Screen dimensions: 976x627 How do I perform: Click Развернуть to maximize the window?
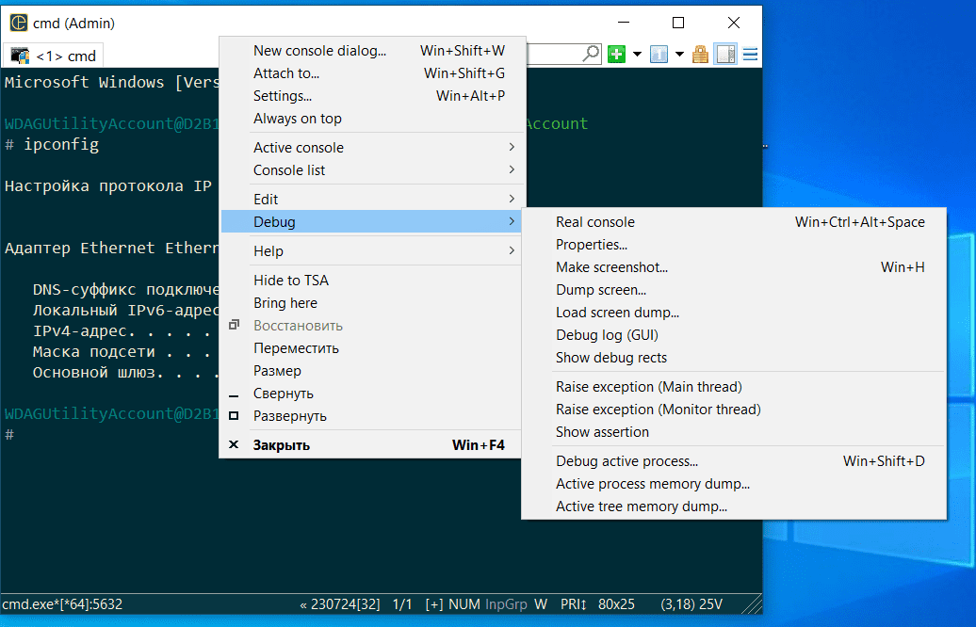tap(372, 416)
